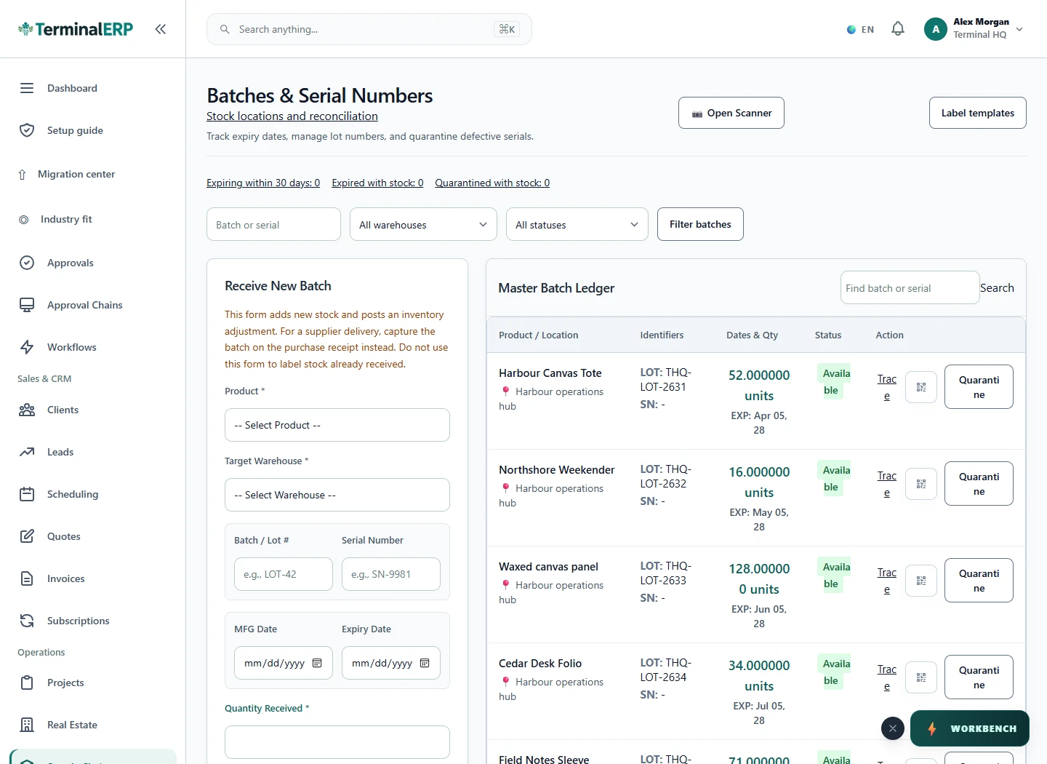Image resolution: width=1047 pixels, height=764 pixels.
Task: Open the Invoices sidebar item
Action: point(65,578)
